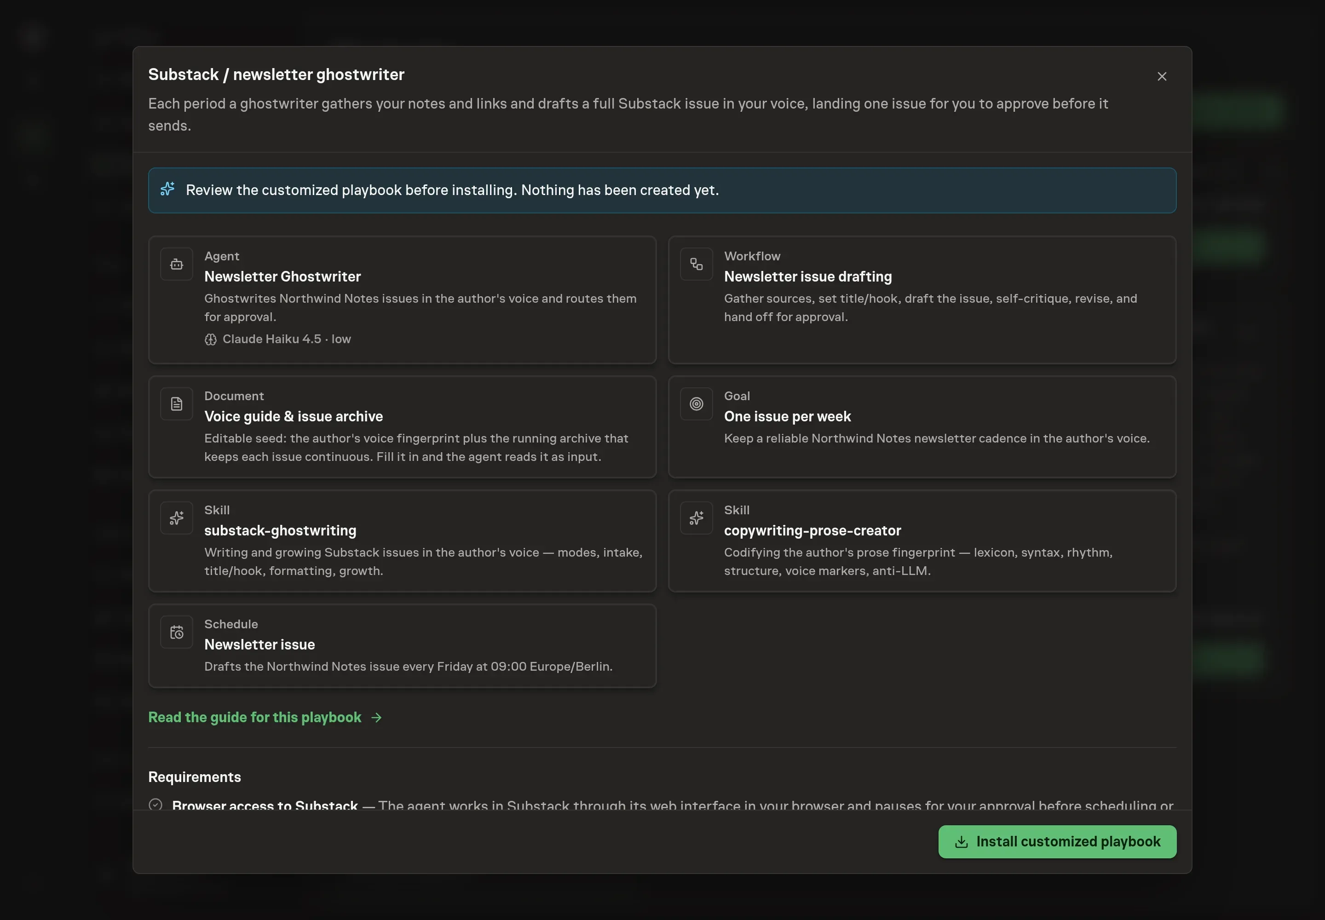Install the customized playbook

[x=1057, y=842]
